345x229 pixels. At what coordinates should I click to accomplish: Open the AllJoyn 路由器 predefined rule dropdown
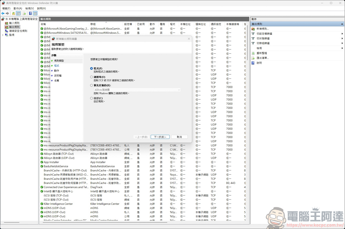tap(137, 90)
